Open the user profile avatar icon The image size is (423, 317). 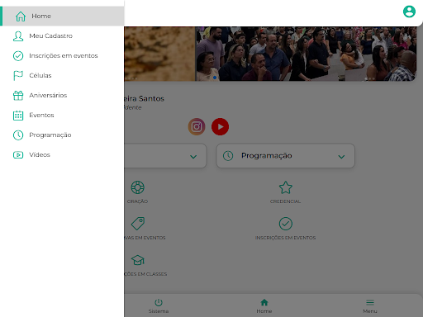(x=409, y=12)
